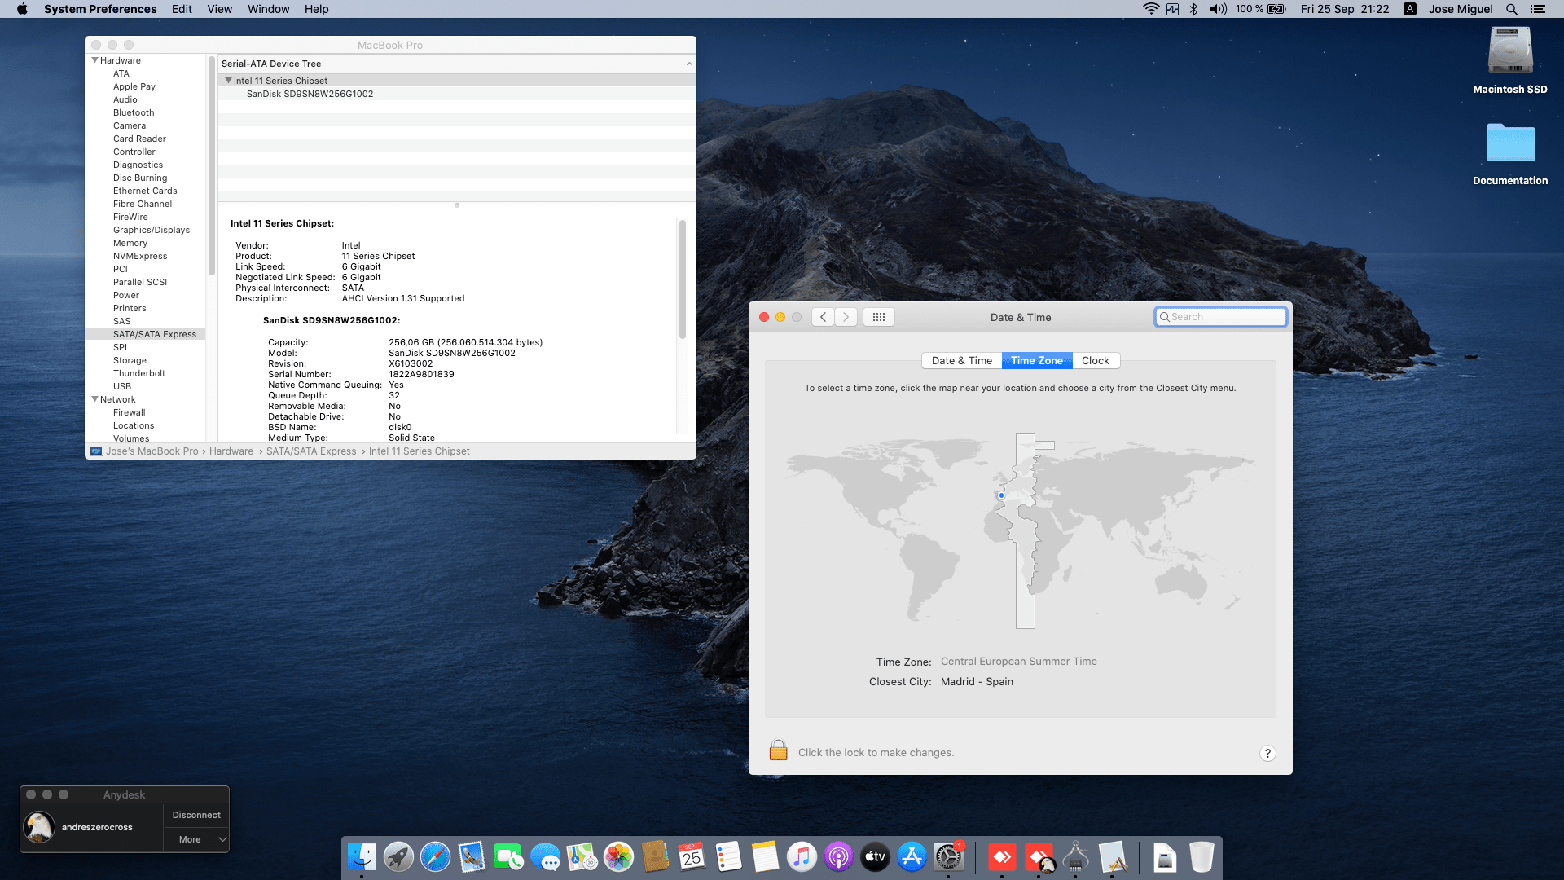The height and width of the screenshot is (880, 1564).
Task: Open the Anydesk More dropdown
Action: click(x=196, y=839)
